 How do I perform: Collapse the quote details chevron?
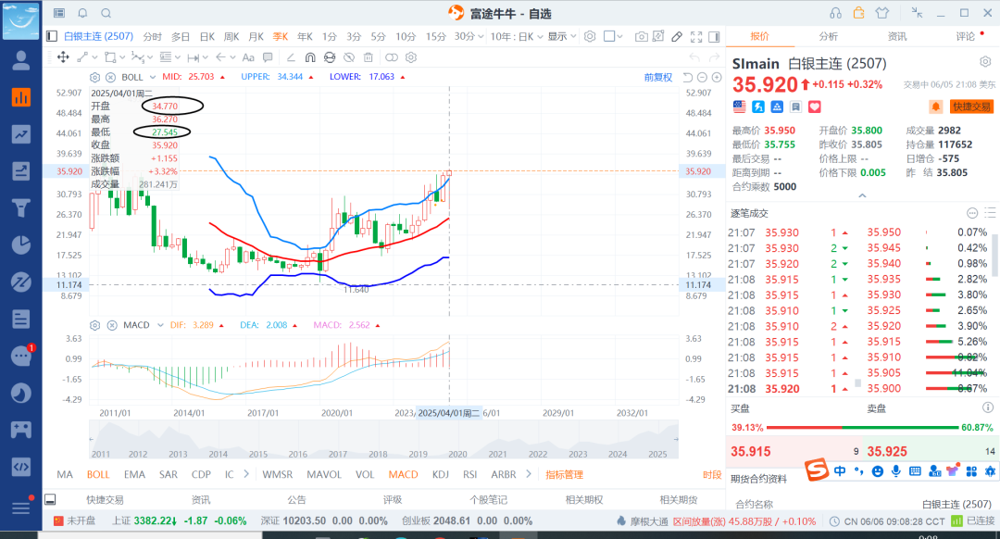[862, 195]
